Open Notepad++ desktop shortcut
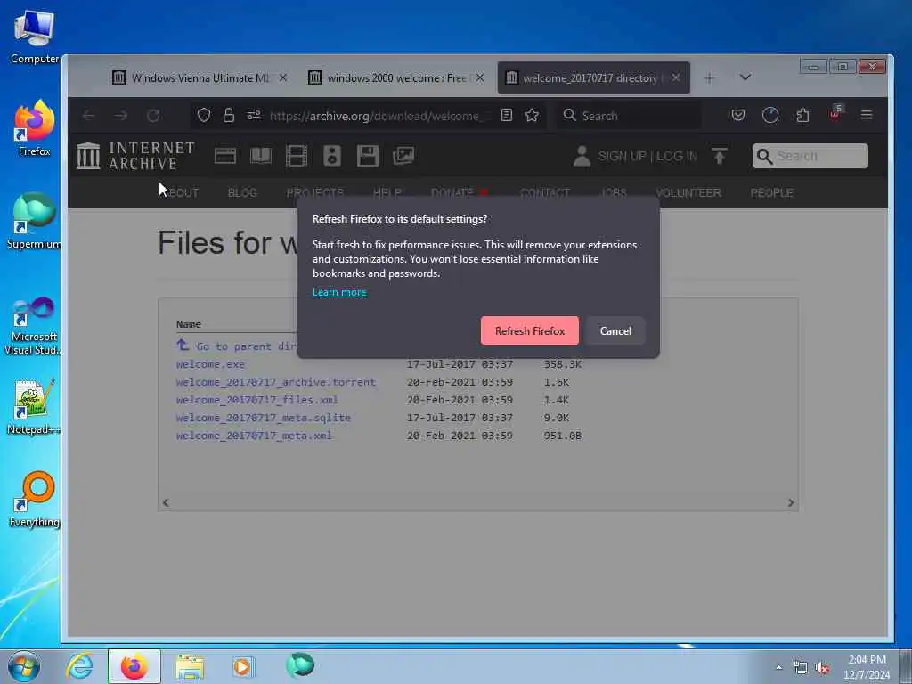Image resolution: width=912 pixels, height=684 pixels. point(34,407)
